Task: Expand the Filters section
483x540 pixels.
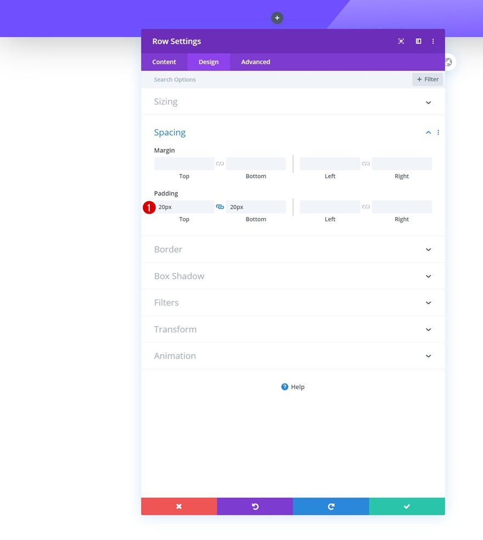Action: pos(293,303)
